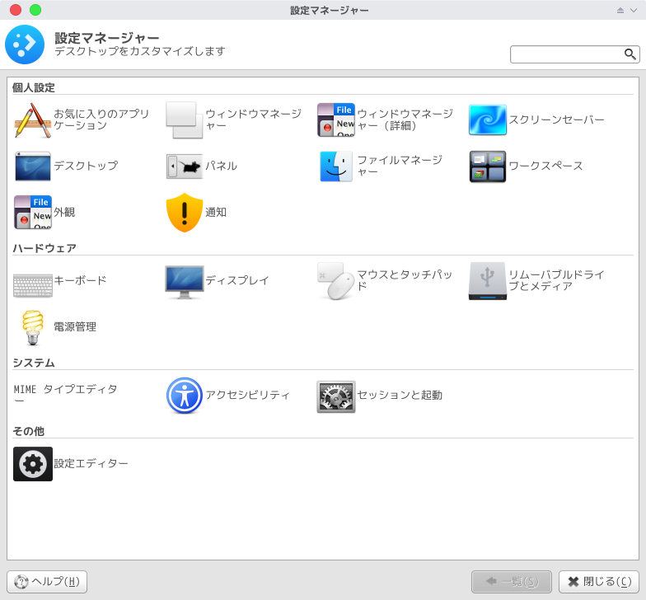646x600 pixels.
Task: Click the 電源管理 label text
Action: point(75,326)
